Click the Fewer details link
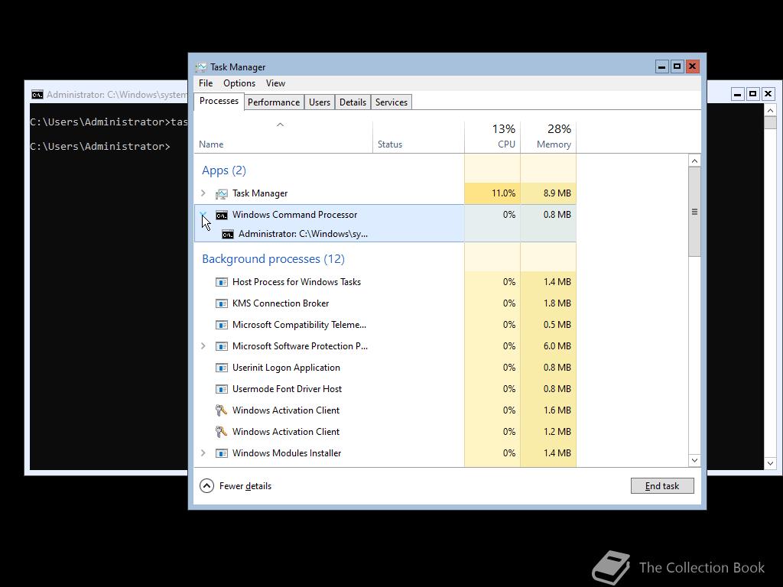Screen dimensions: 783x587 pyautogui.click(x=245, y=486)
